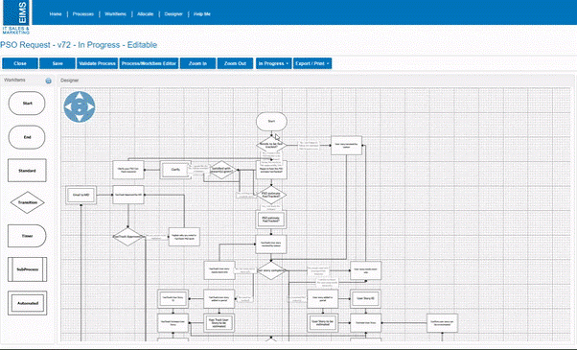Click the Zoom In button

pyautogui.click(x=197, y=63)
